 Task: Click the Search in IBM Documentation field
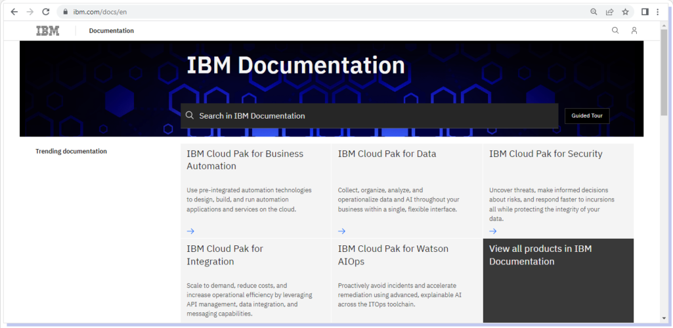[x=369, y=115]
